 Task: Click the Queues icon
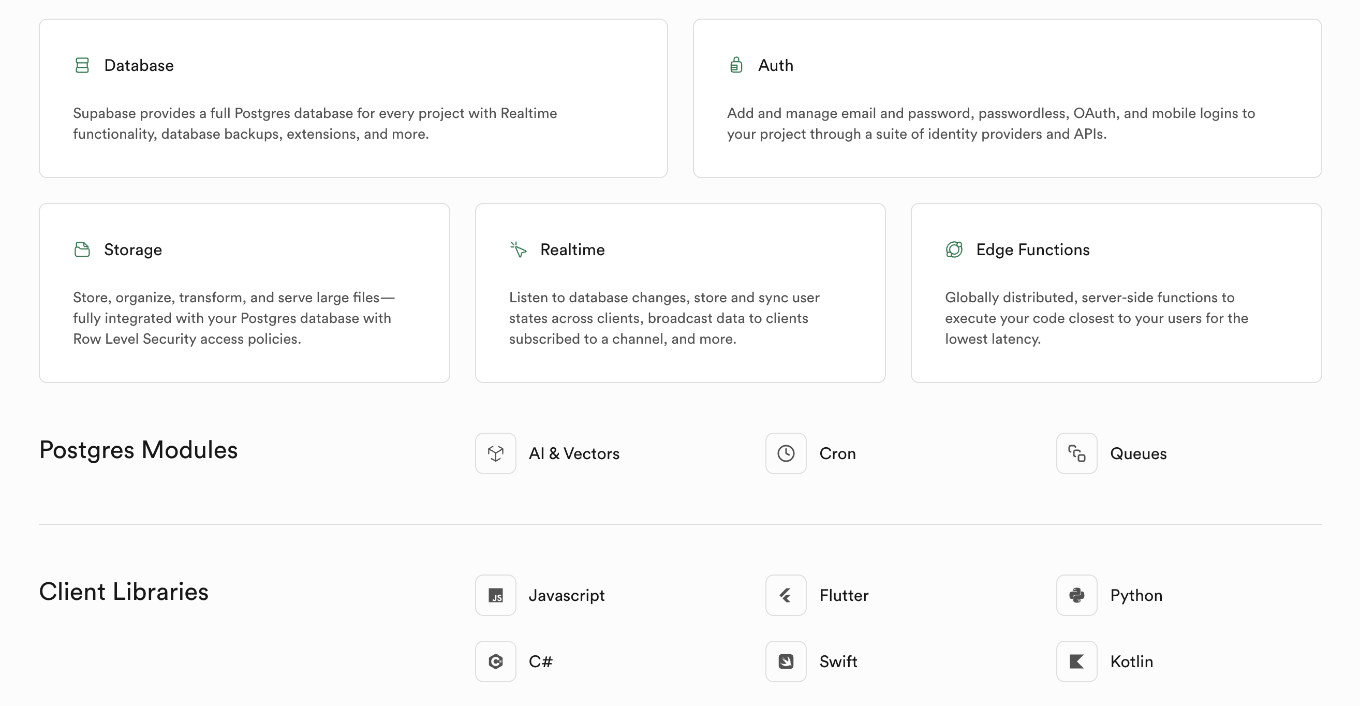tap(1076, 453)
